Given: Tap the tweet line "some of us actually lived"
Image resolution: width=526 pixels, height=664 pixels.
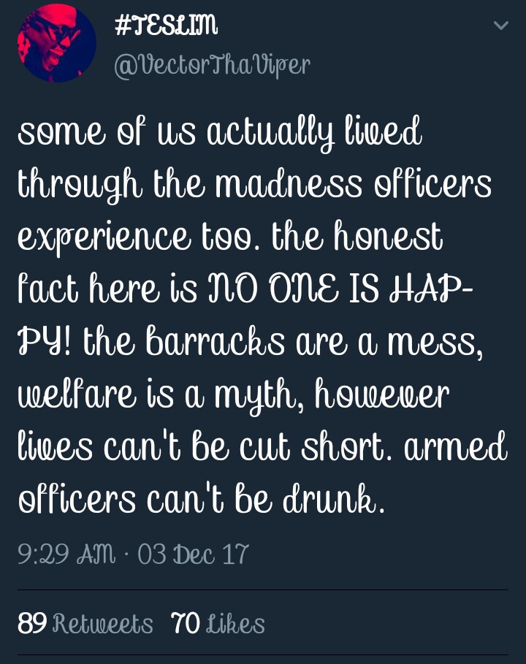Looking at the screenshot, I should coord(220,132).
